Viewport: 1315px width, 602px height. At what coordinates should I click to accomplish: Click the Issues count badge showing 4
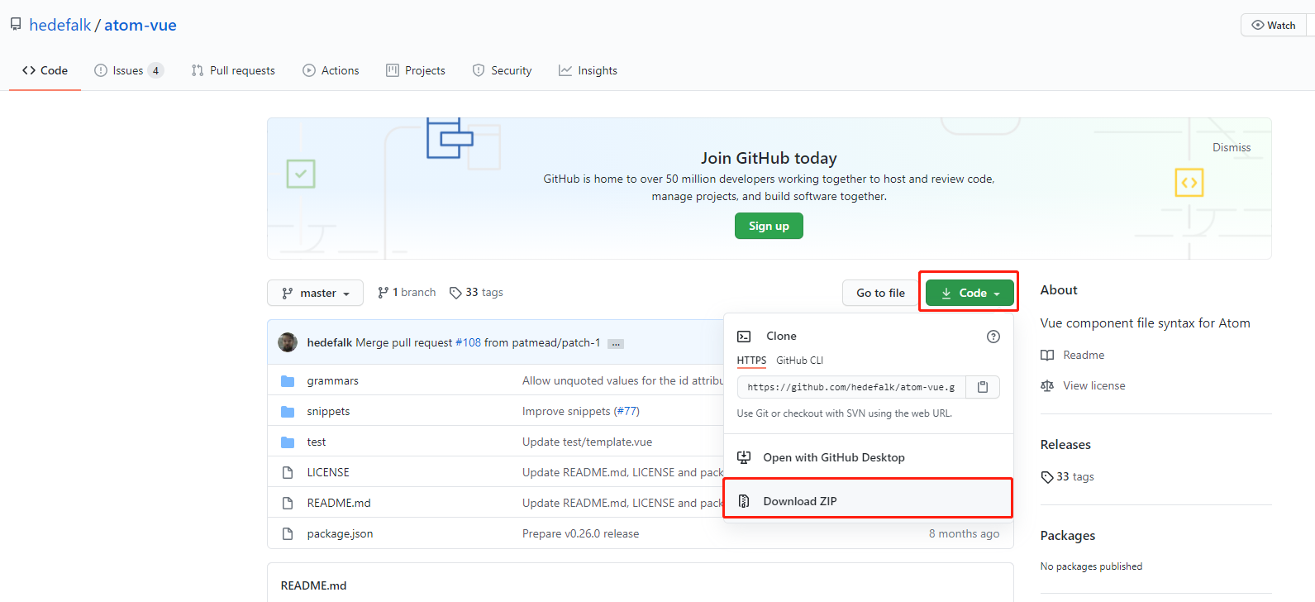point(155,70)
